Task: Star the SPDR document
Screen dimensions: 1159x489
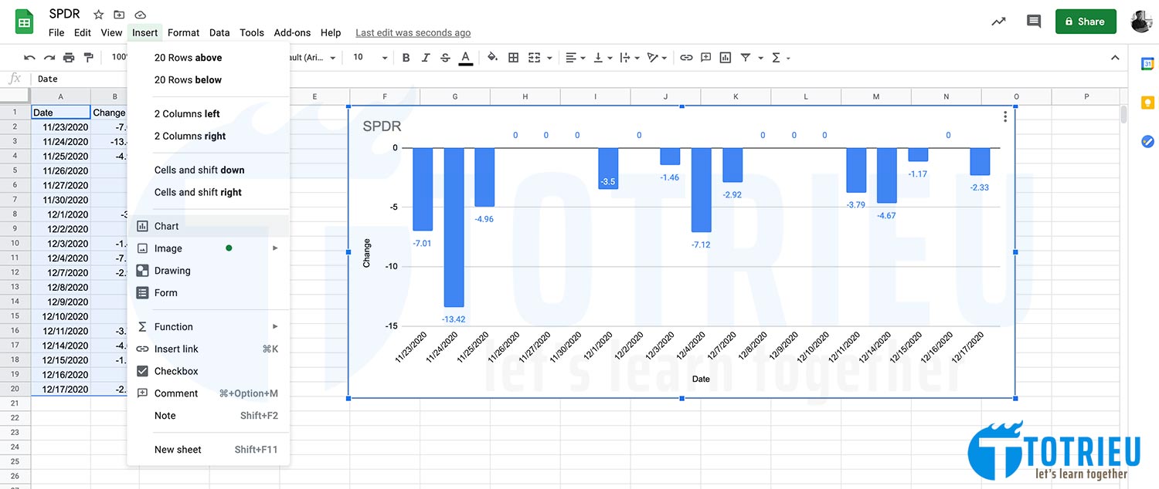Action: coord(98,15)
